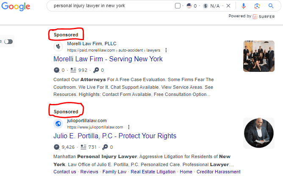Open the three-dot menu for Morelli Law Firm
Viewport: 283px width, 186px height.
tap(166, 50)
